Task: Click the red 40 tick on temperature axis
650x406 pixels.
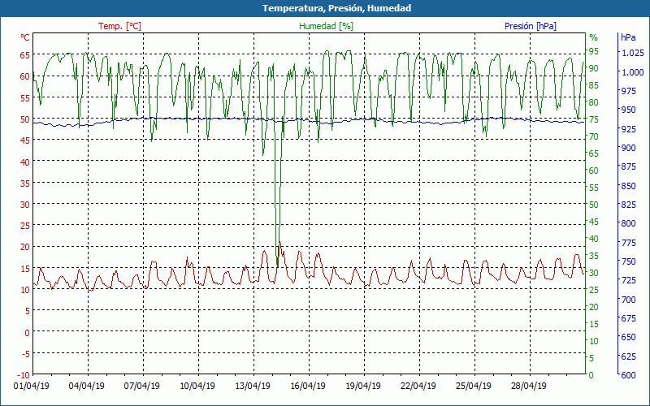Action: [25, 162]
